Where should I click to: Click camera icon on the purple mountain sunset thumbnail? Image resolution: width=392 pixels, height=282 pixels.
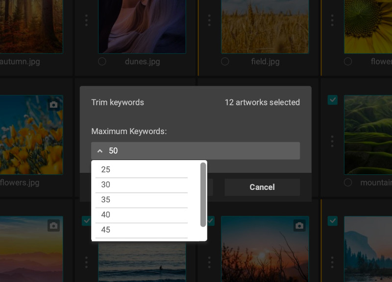point(54,225)
